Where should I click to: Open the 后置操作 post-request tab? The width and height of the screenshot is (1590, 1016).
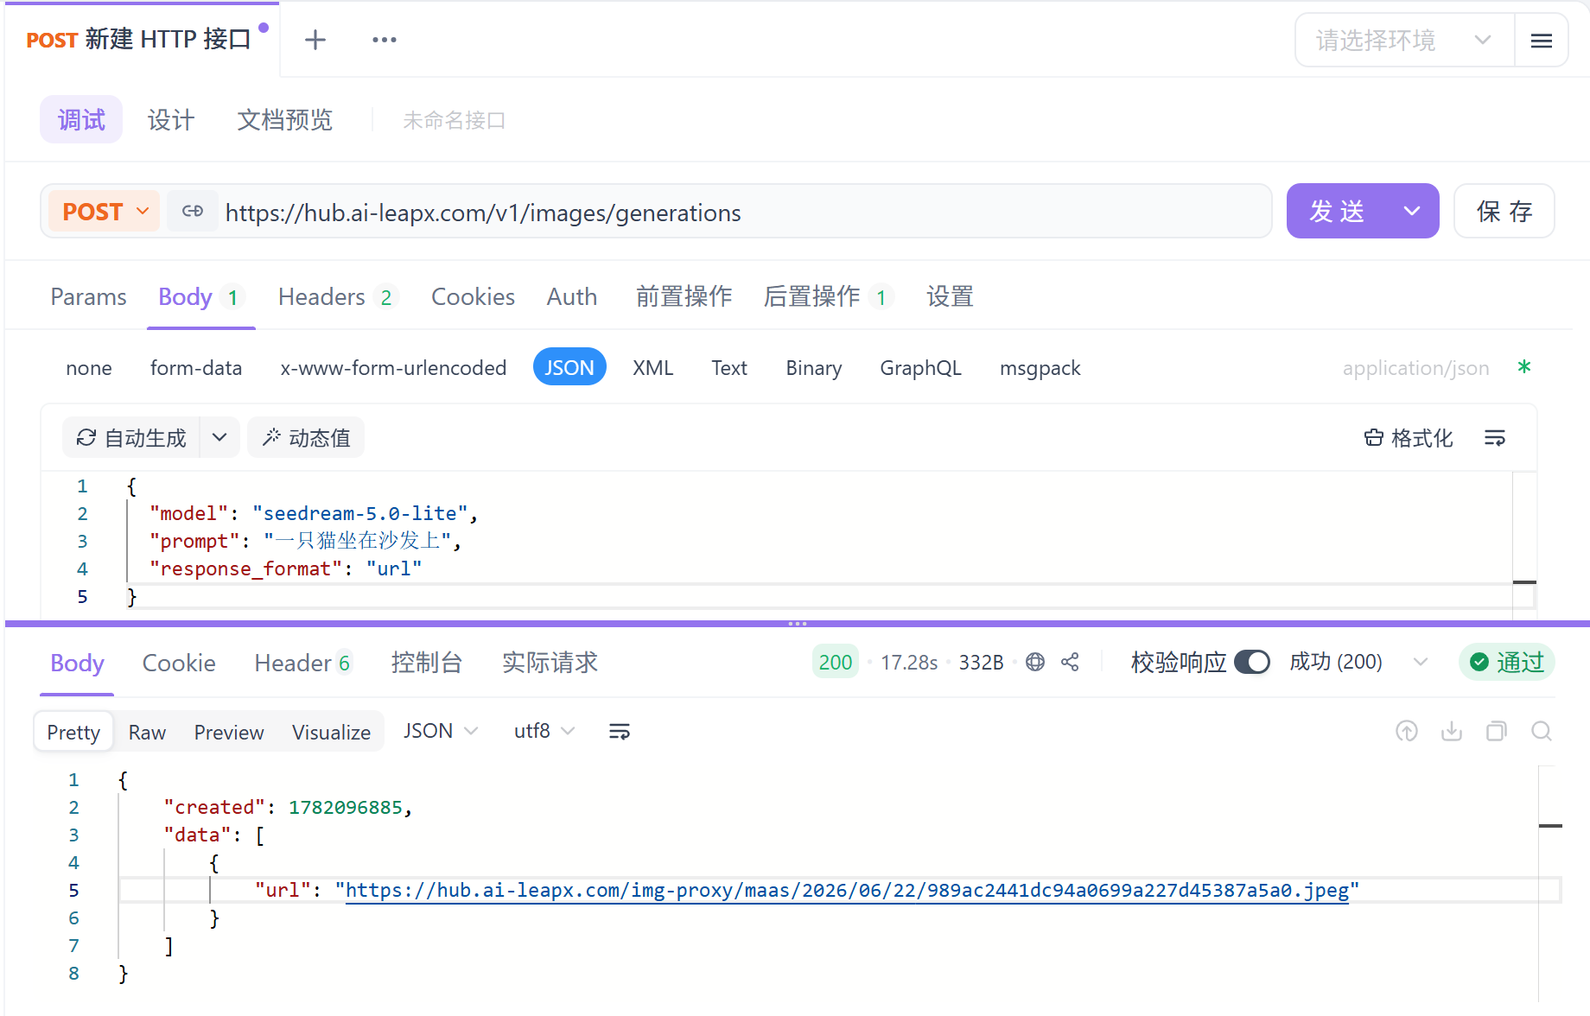[827, 297]
